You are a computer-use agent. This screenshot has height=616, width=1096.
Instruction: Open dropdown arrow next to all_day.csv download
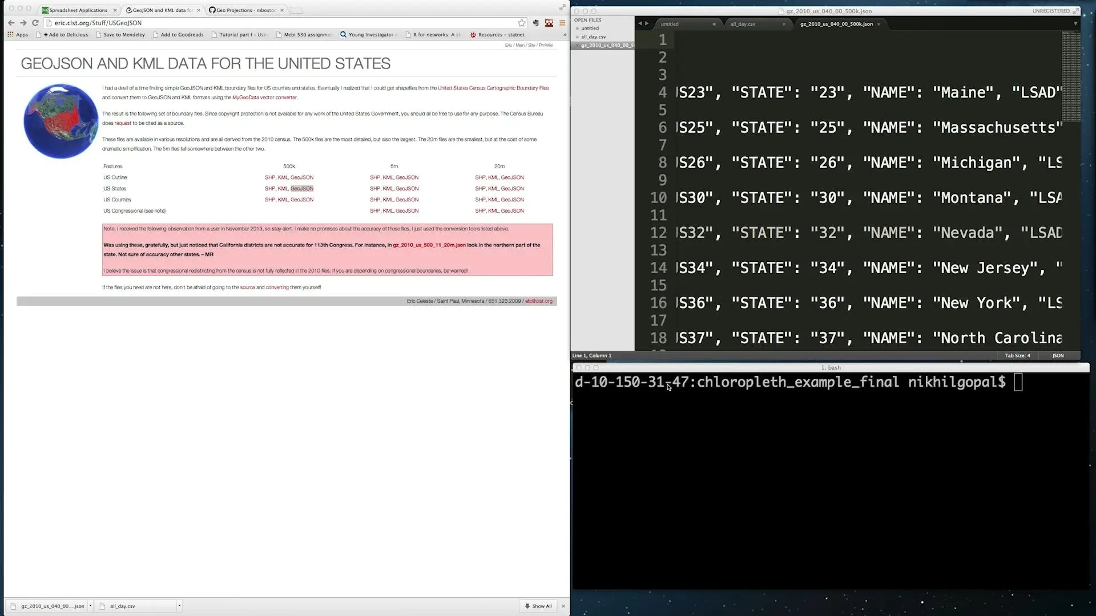coord(179,606)
